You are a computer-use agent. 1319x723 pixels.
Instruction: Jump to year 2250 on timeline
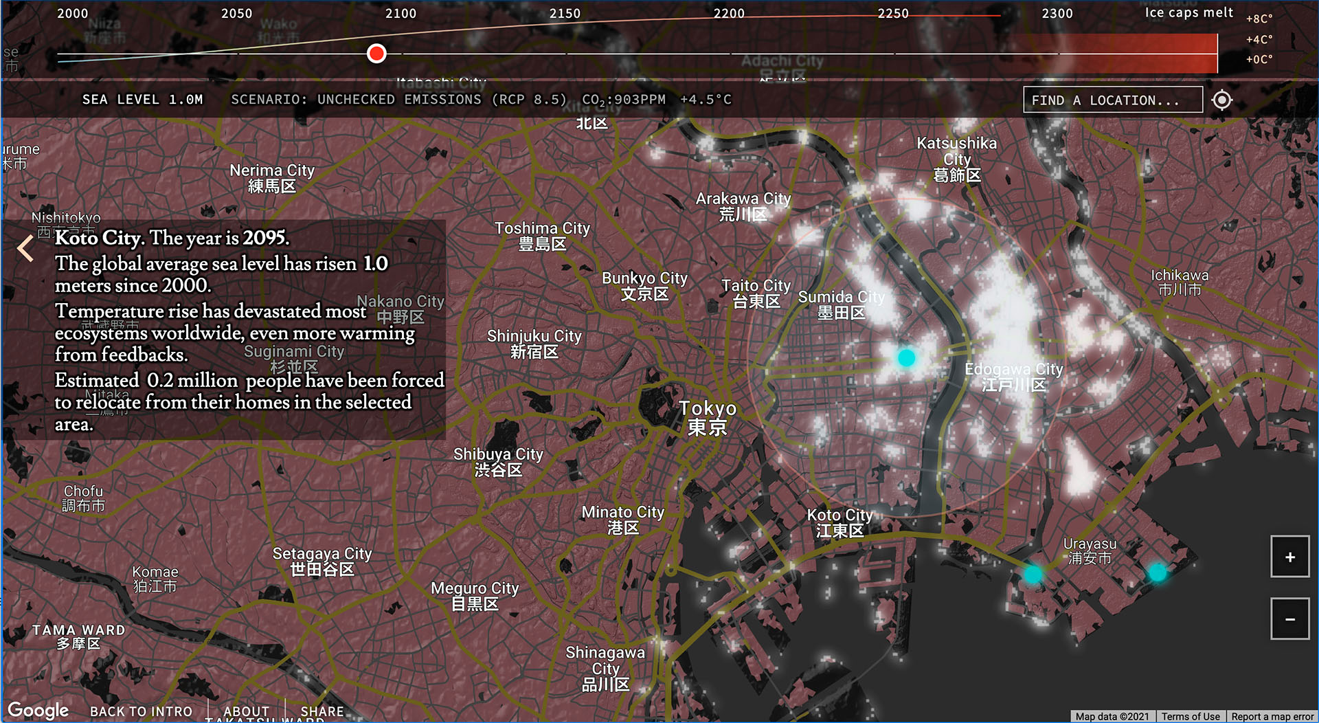click(x=893, y=13)
